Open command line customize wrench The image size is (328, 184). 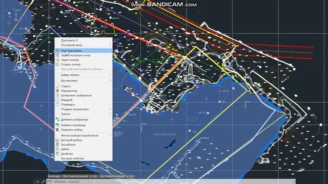point(43,182)
